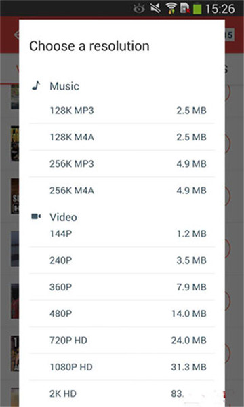Tap the Video camera icon
The height and width of the screenshot is (407, 244).
coord(36,216)
